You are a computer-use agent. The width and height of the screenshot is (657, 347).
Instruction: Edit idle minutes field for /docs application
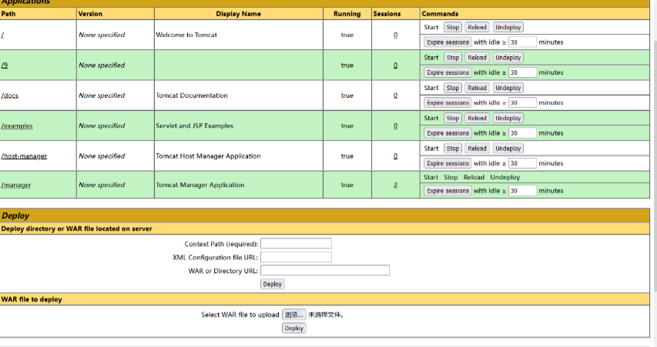point(522,102)
